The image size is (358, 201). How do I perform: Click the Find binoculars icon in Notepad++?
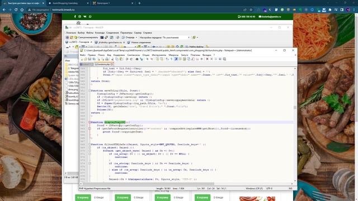point(136,59)
